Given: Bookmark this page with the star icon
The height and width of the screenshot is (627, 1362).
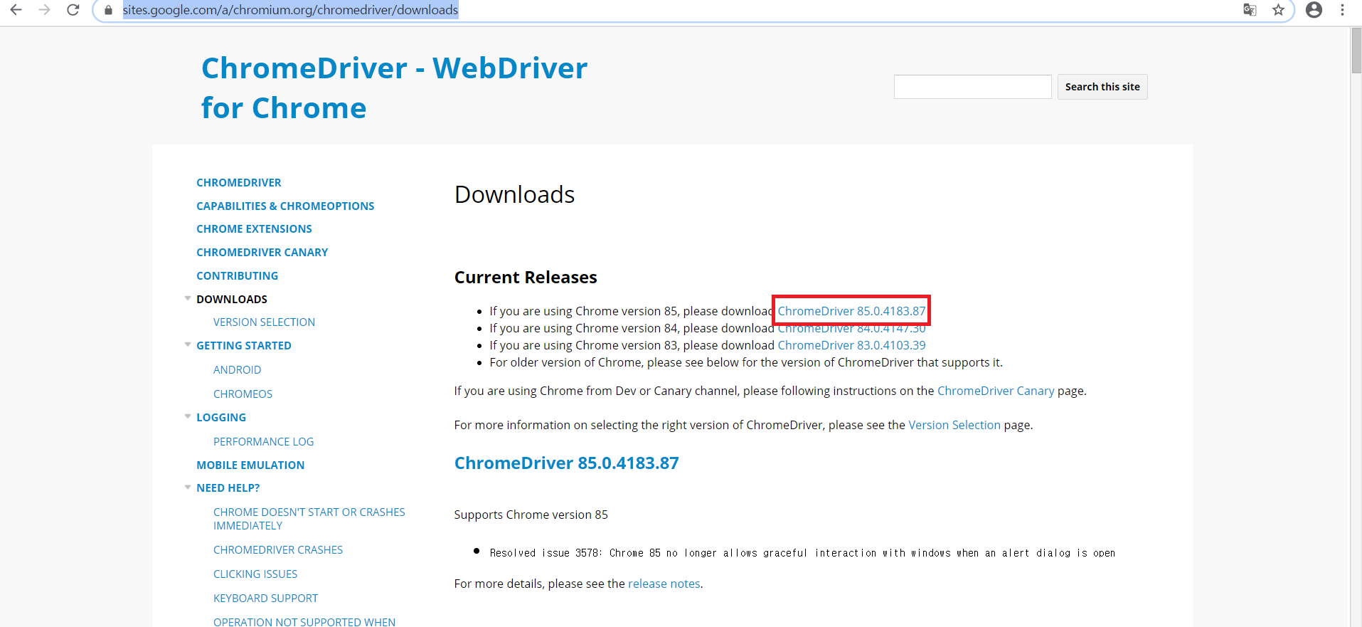Looking at the screenshot, I should tap(1278, 10).
